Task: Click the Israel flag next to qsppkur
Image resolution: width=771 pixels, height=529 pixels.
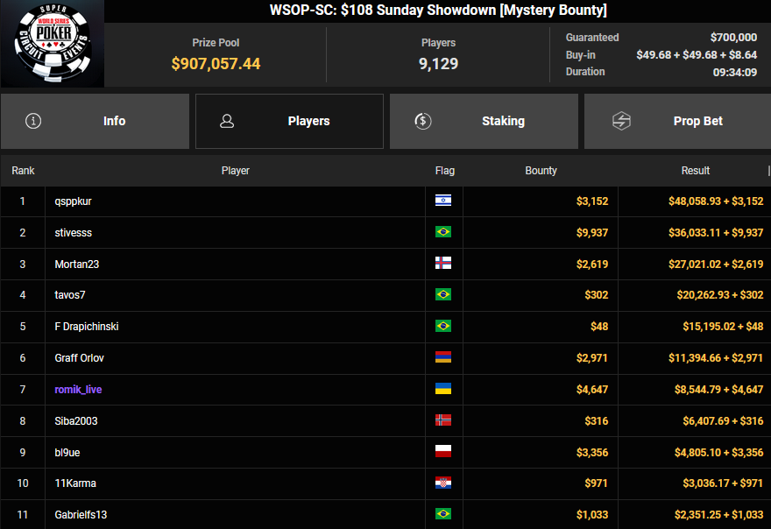Action: pyautogui.click(x=443, y=201)
